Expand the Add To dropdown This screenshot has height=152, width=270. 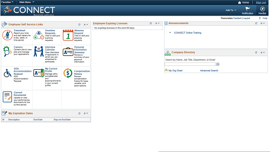tap(231, 10)
